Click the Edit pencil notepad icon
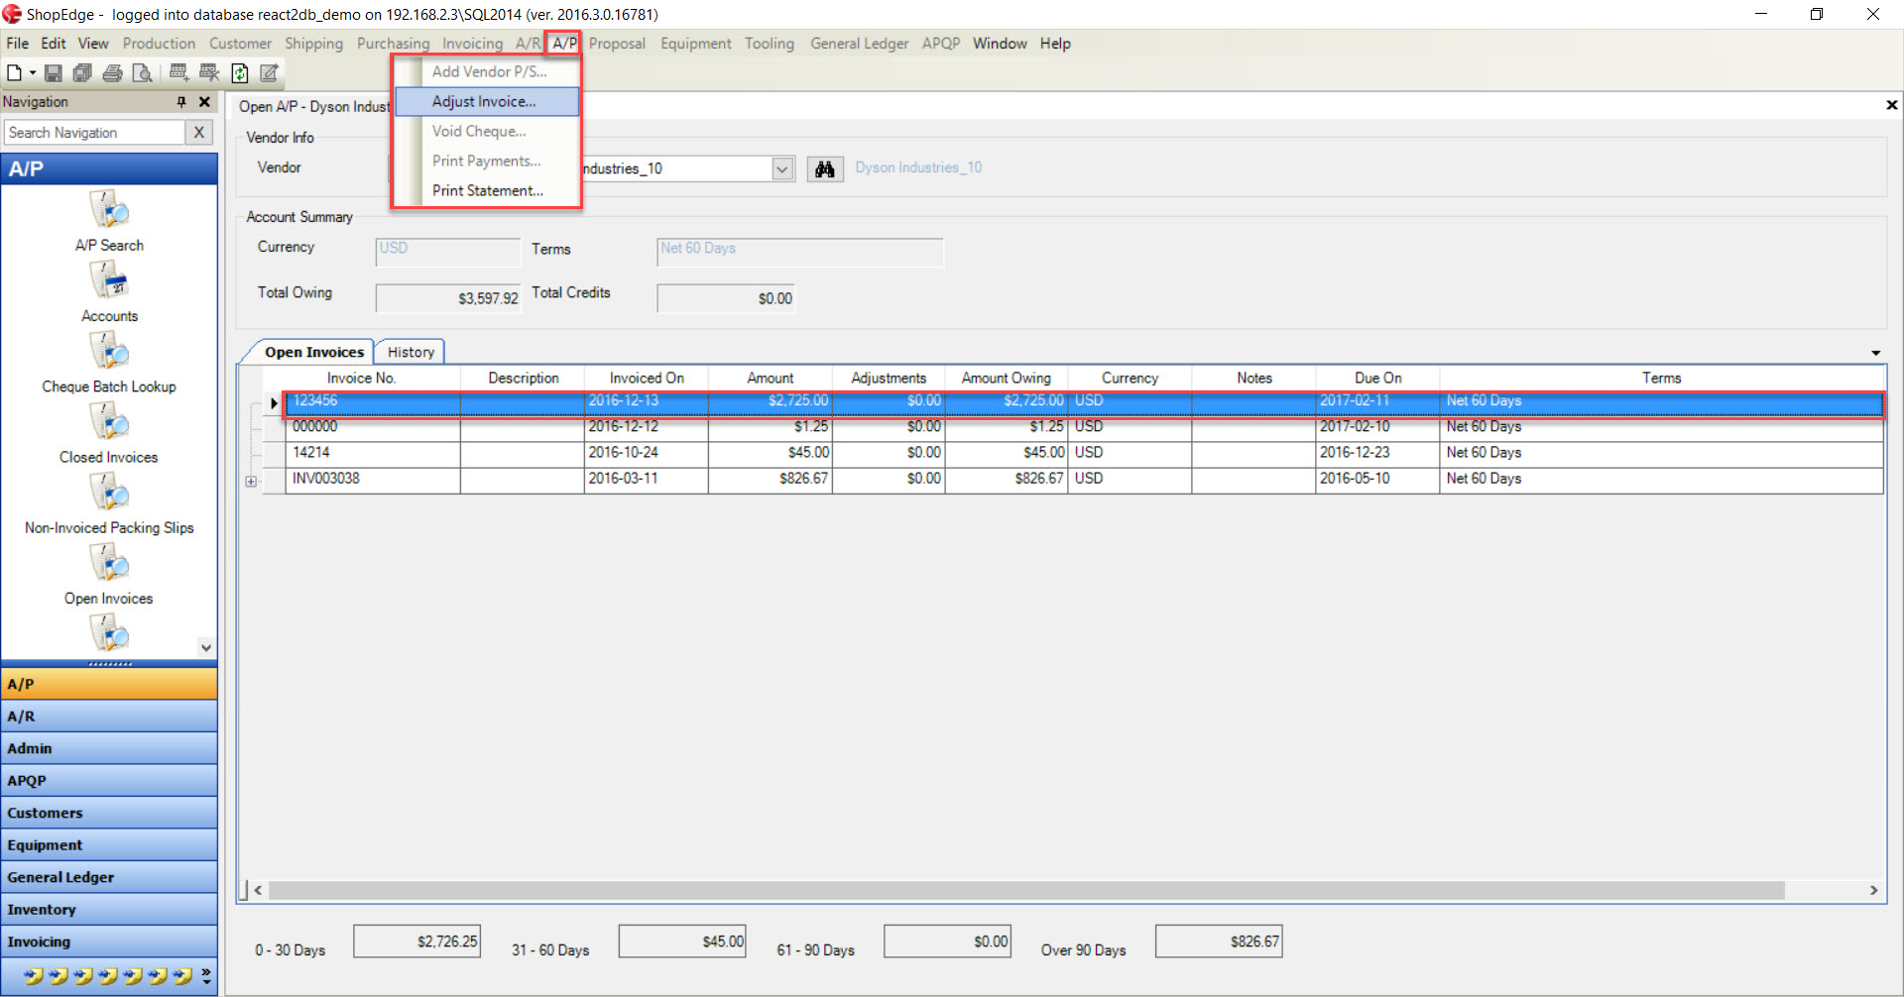 point(269,72)
